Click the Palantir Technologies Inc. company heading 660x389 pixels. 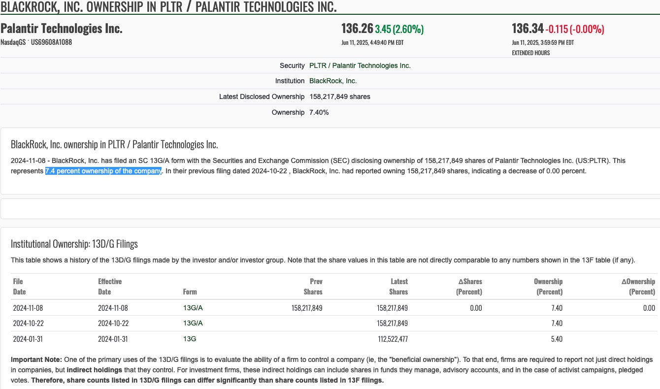[x=61, y=29]
